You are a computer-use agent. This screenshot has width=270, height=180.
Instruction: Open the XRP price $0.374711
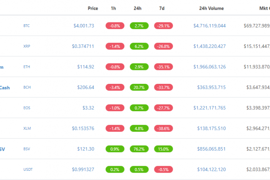click(83, 46)
